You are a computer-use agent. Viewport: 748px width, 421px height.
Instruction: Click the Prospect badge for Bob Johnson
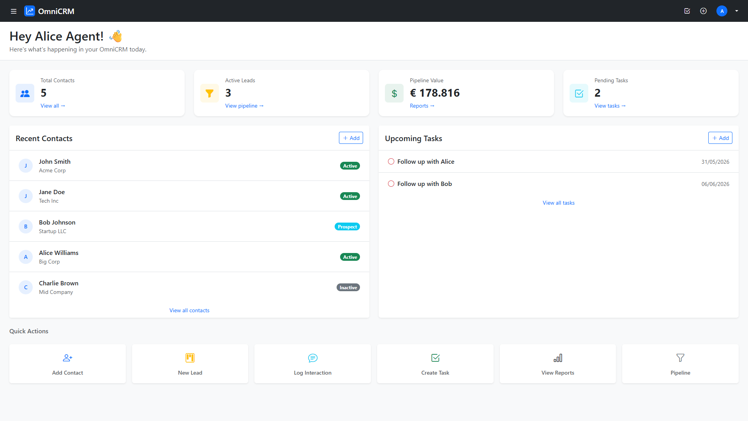(x=347, y=226)
